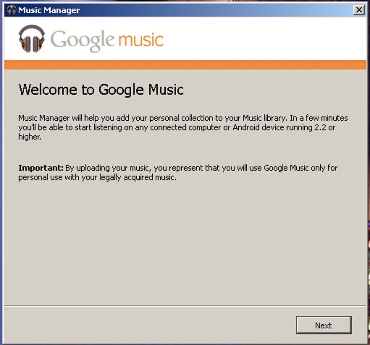
Task: Click the legally acquired music text line
Action: coord(97,177)
